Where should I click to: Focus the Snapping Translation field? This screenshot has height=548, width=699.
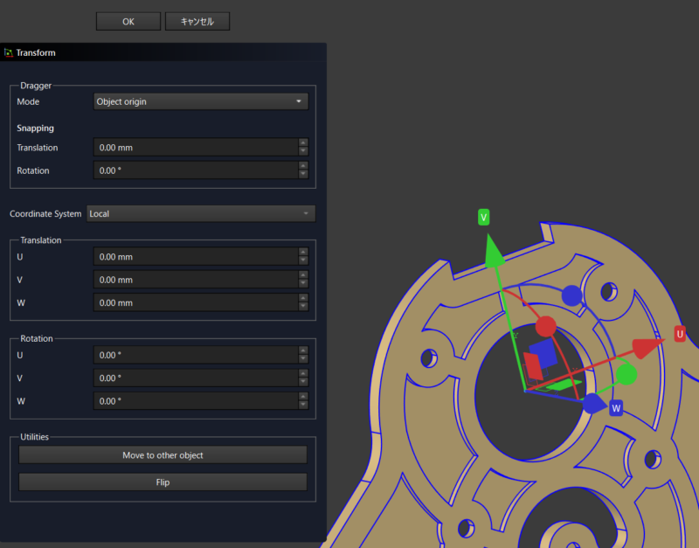196,148
